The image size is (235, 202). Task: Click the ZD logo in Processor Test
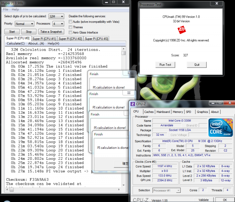pyautogui.click(x=181, y=30)
